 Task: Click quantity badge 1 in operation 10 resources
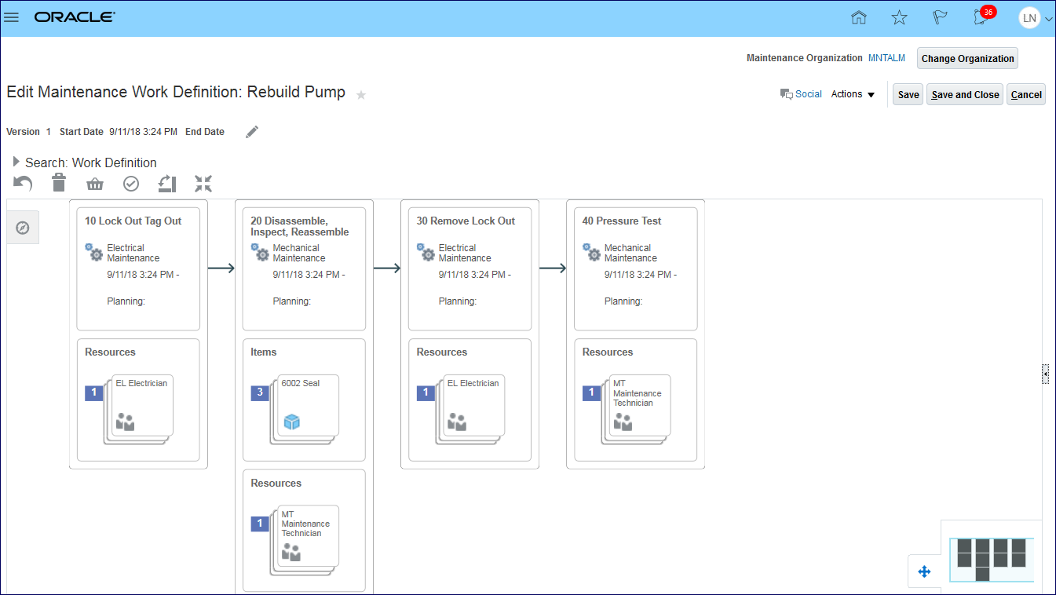[94, 392]
